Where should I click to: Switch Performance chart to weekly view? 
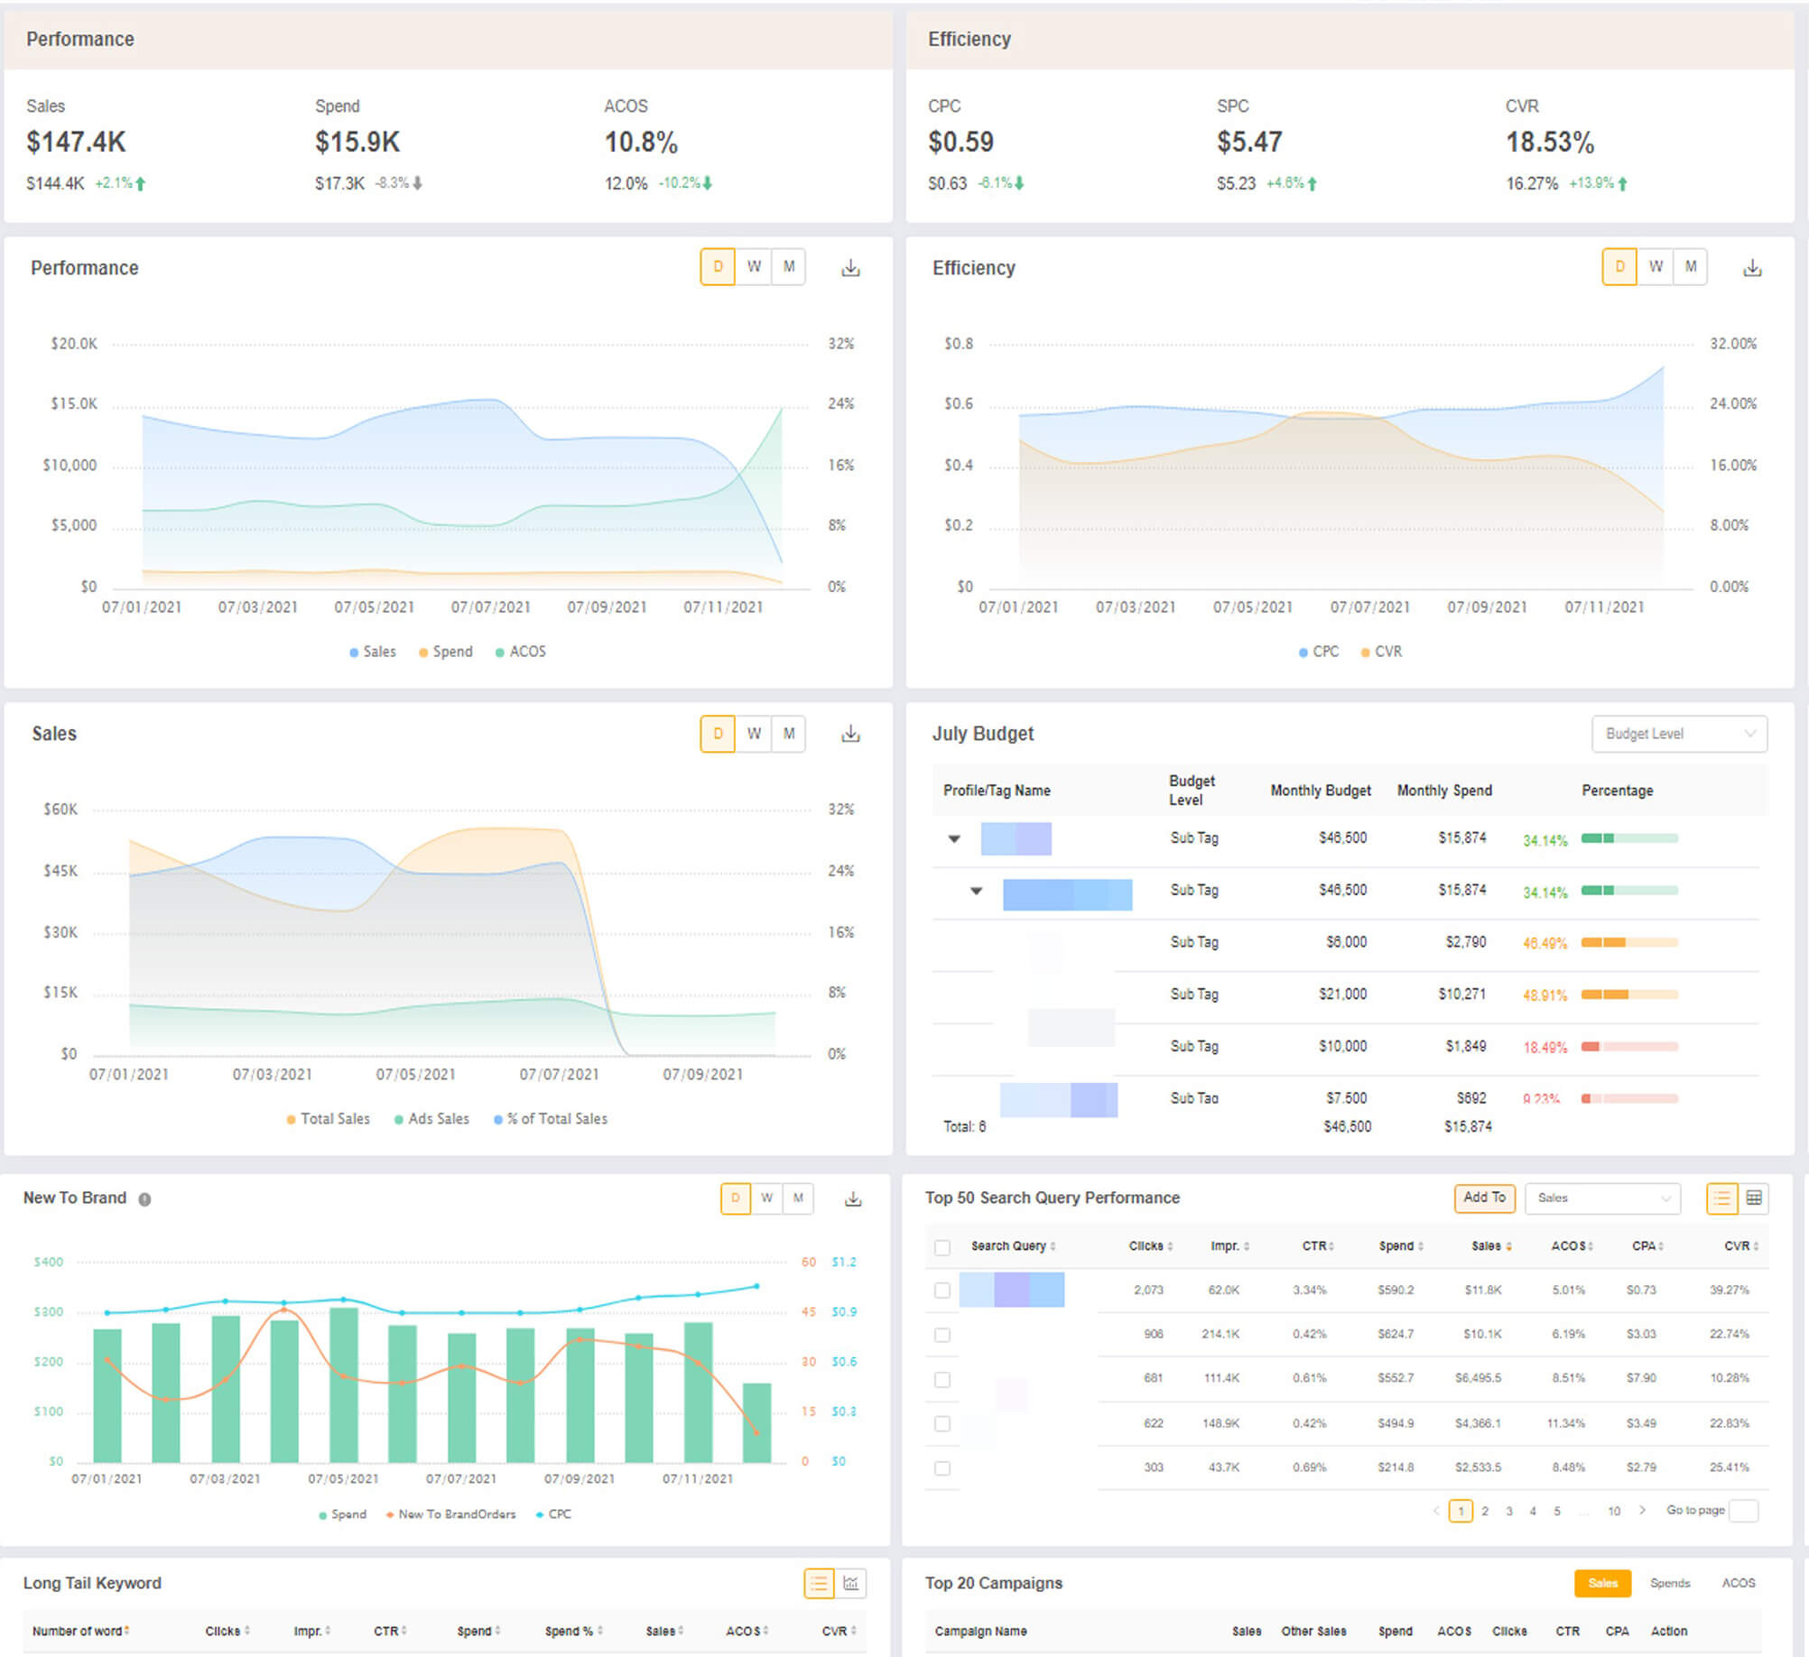[754, 267]
